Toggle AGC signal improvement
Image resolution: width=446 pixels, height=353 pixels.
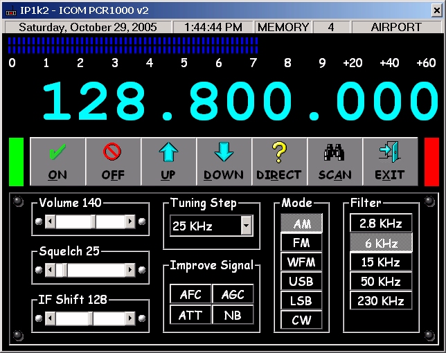(233, 294)
